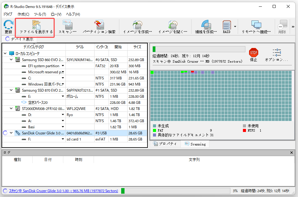Close the ログ panel
The image size is (298, 197).
click(291, 152)
